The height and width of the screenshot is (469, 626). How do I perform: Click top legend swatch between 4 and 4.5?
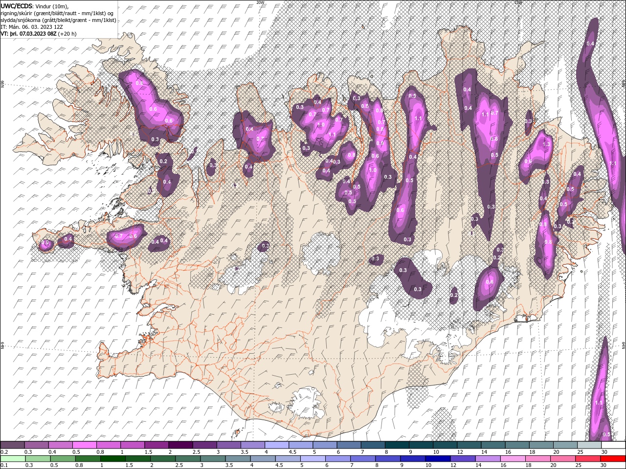point(277,445)
